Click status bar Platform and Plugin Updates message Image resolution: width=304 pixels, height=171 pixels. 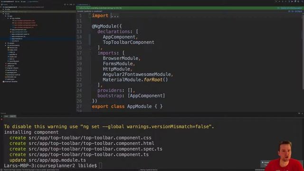(x=31, y=170)
